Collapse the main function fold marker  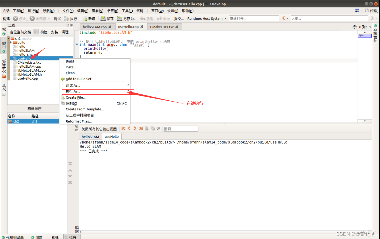click(x=77, y=45)
